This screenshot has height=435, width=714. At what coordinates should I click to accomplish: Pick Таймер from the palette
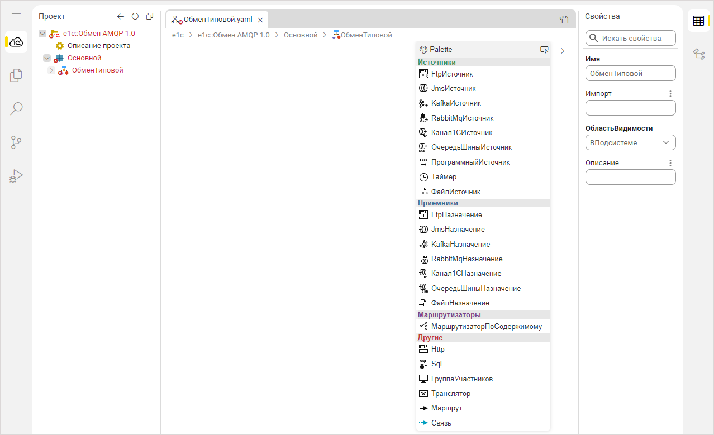(483, 177)
